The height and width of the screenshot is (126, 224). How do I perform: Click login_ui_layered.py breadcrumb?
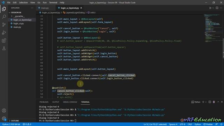tap(51, 13)
